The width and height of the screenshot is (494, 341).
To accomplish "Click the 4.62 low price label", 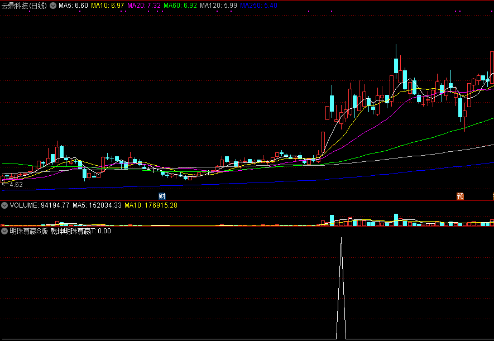I will point(16,185).
